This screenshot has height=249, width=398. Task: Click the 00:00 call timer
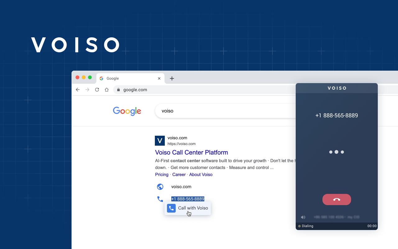[372, 226]
